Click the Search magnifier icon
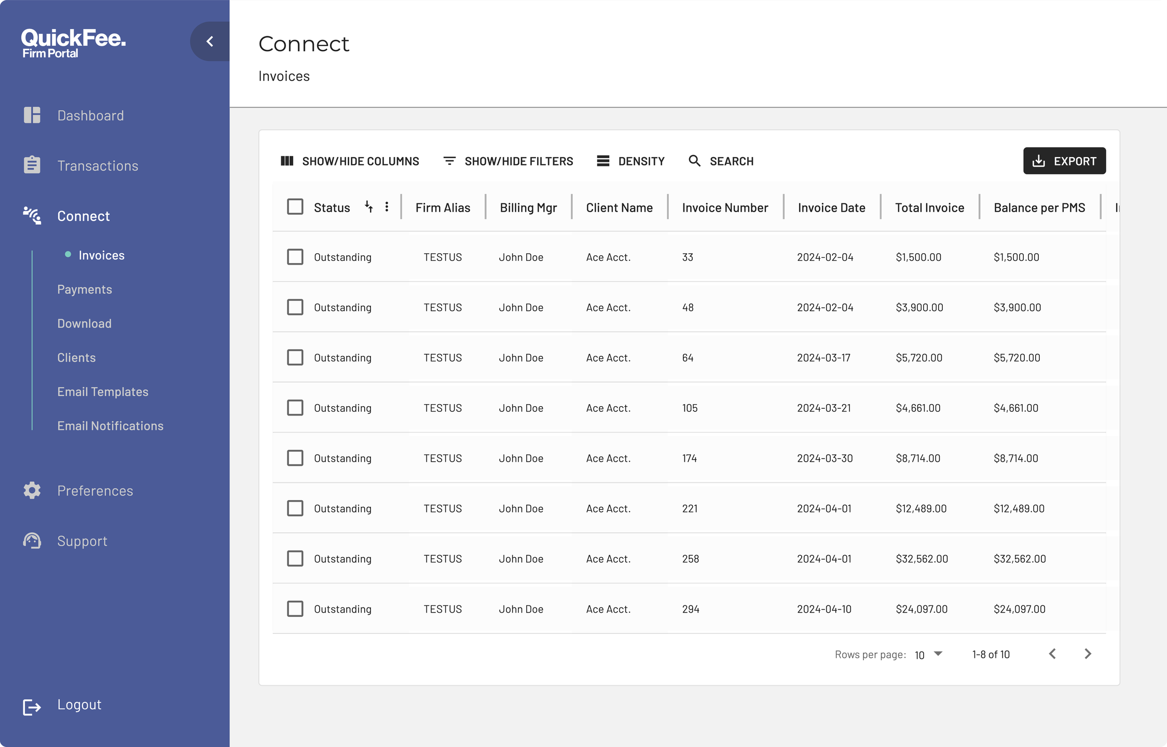This screenshot has width=1167, height=747. click(x=694, y=161)
